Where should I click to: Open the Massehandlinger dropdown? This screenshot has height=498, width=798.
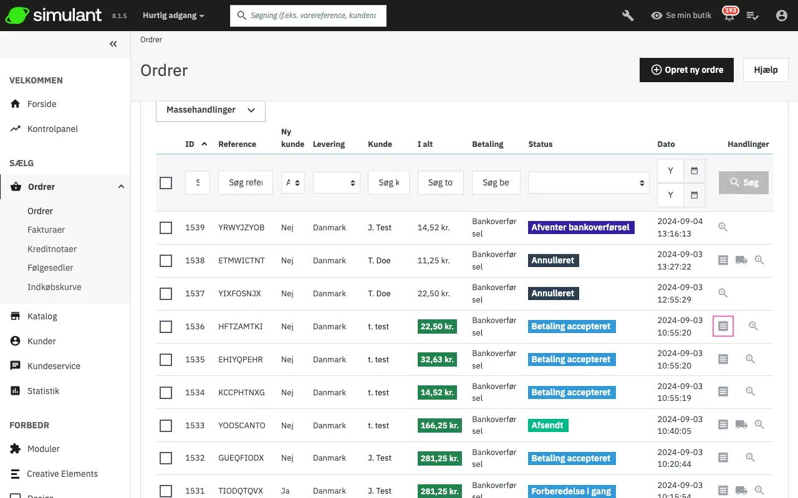tap(211, 110)
